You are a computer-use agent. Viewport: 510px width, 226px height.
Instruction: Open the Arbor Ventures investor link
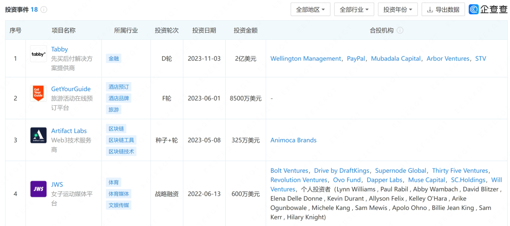[448, 59]
